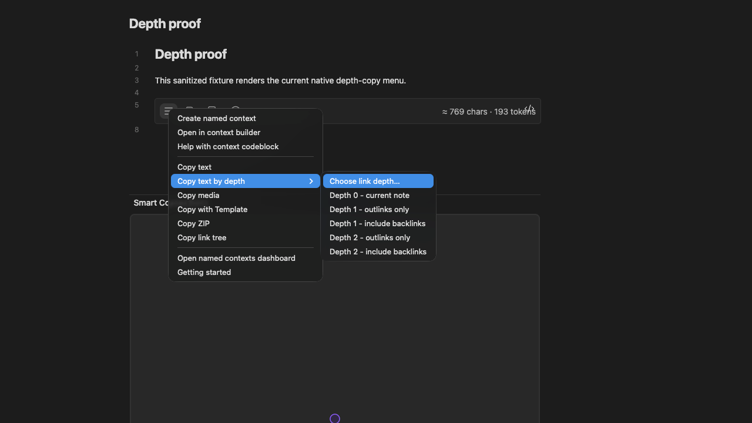Select Depth 2 - include backlinks

pyautogui.click(x=378, y=251)
